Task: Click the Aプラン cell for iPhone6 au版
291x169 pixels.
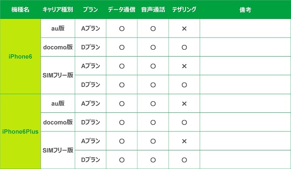Action: click(91, 29)
